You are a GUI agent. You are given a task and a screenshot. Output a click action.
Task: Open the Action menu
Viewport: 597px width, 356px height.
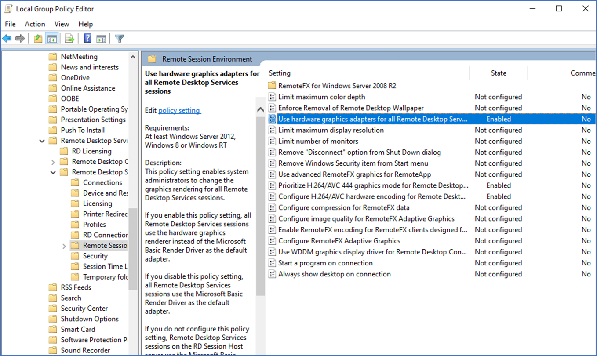(x=35, y=24)
